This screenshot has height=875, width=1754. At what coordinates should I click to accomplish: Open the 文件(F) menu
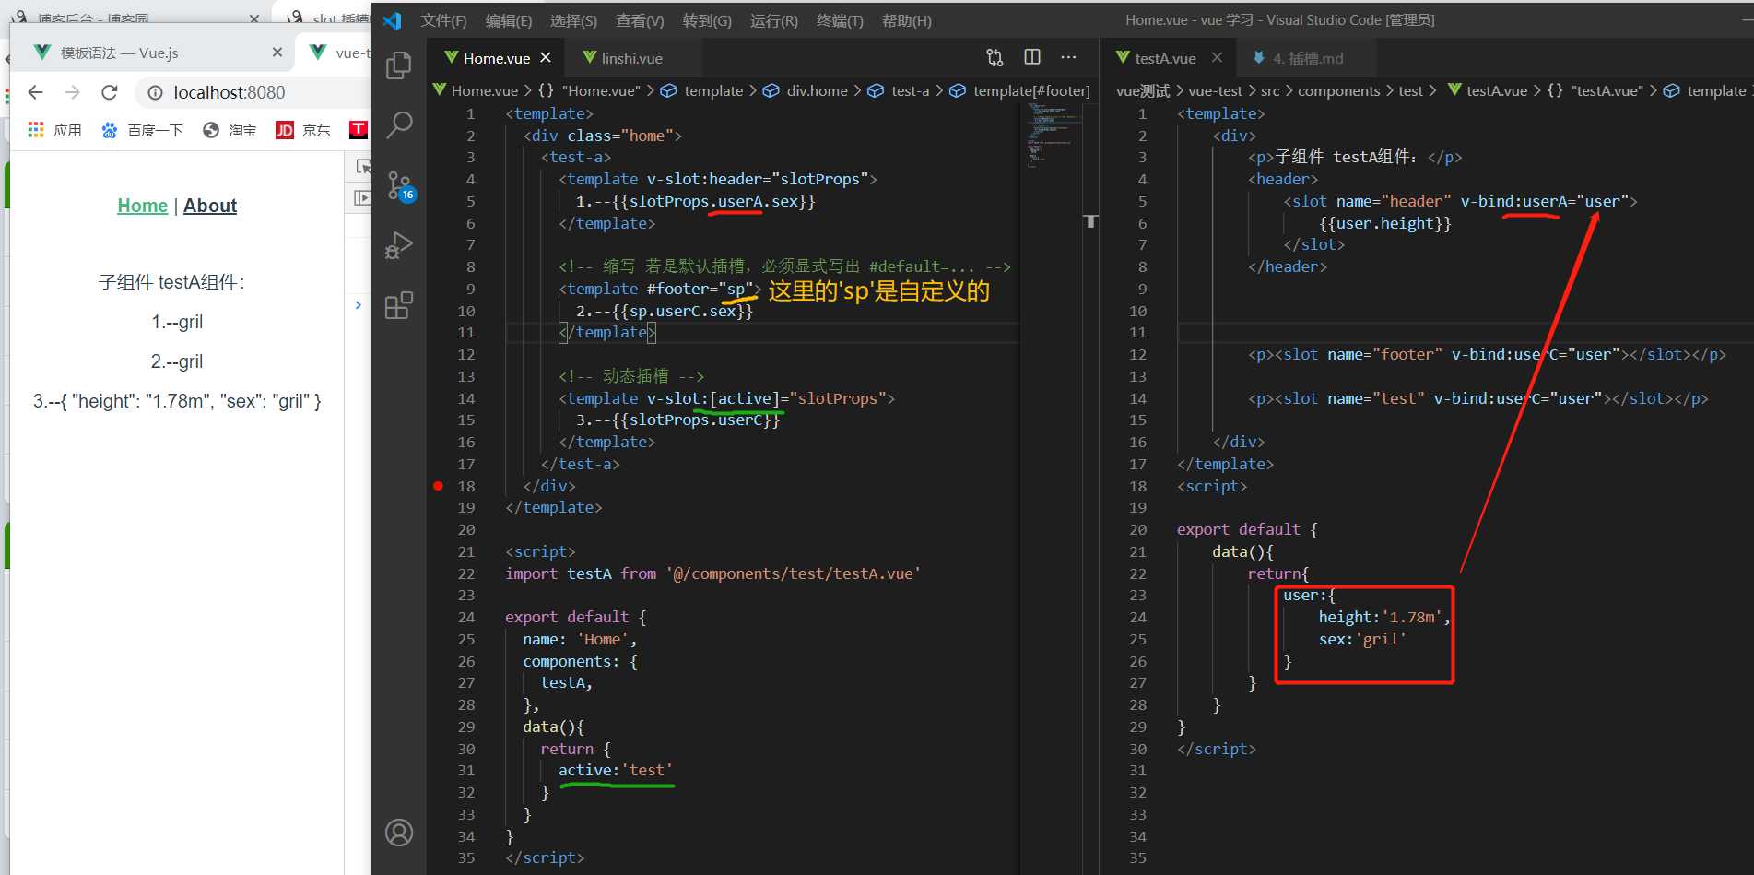point(443,20)
